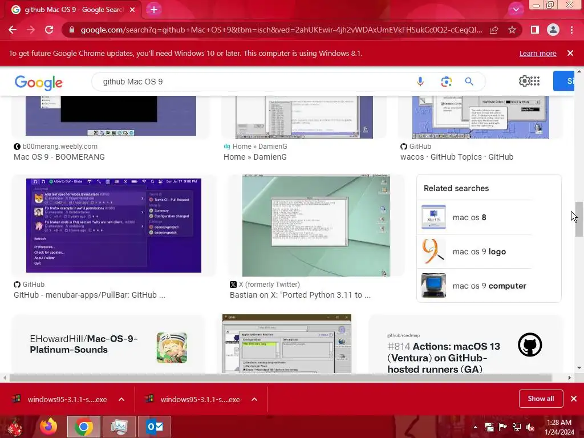Open EHowardHill Mac-OS-9-Platinum-Sounds card
The image size is (584, 438).
[x=108, y=344]
